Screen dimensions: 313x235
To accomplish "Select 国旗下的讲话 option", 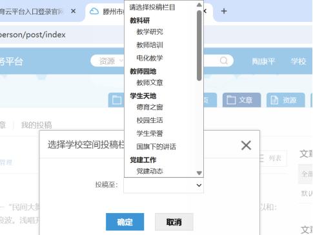I will [x=156, y=147].
